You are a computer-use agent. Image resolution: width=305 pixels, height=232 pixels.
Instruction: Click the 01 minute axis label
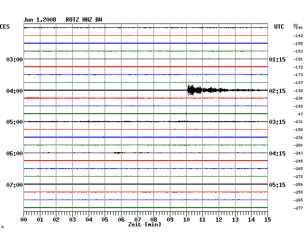40,219
